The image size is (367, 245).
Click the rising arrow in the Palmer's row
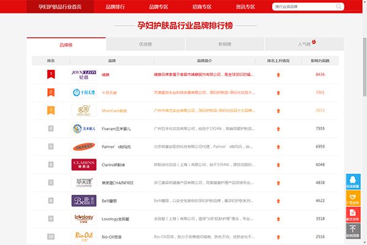pyautogui.click(x=278, y=147)
